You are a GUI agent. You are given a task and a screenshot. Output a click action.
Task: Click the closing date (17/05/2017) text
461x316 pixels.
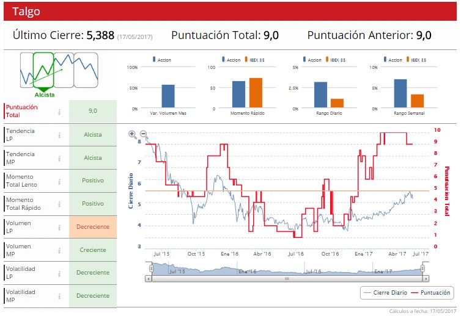[135, 37]
